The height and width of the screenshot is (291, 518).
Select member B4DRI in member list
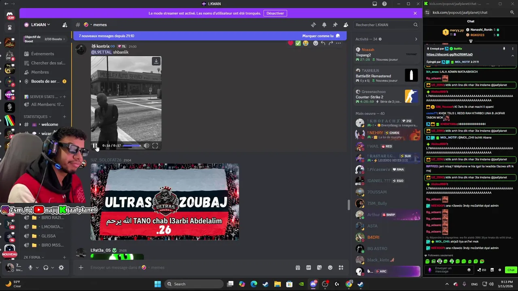387,237
